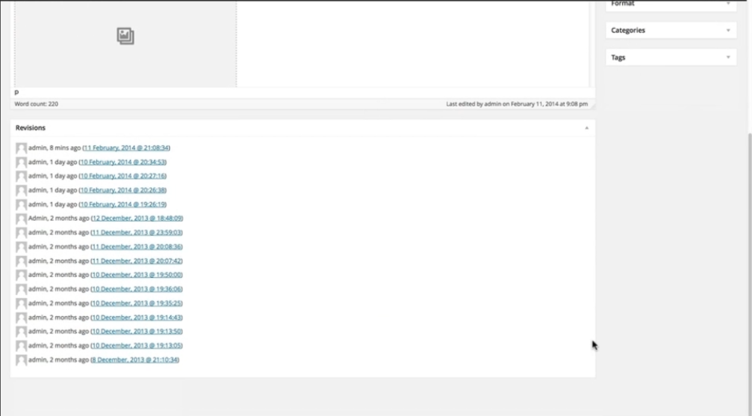Click the Tags panel title
The width and height of the screenshot is (752, 416).
click(618, 58)
